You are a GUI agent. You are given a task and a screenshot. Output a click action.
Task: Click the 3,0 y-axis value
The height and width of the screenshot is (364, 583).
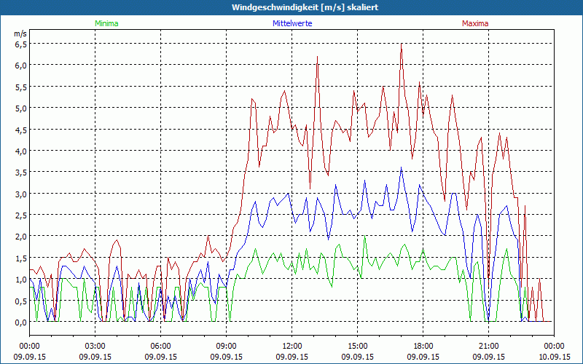[21, 194]
